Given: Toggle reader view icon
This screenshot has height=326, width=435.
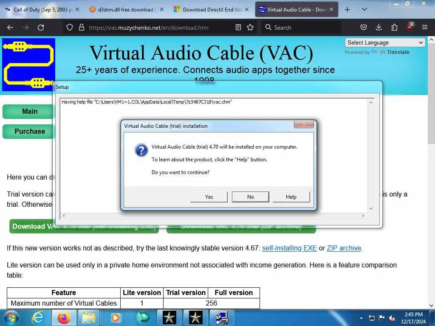Looking at the screenshot, I should (238, 28).
